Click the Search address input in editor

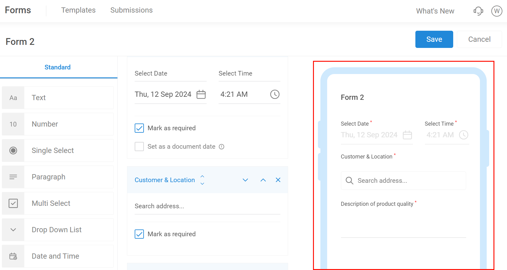(x=207, y=206)
